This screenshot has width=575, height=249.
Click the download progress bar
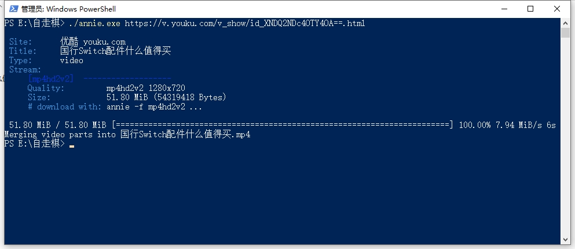point(283,125)
